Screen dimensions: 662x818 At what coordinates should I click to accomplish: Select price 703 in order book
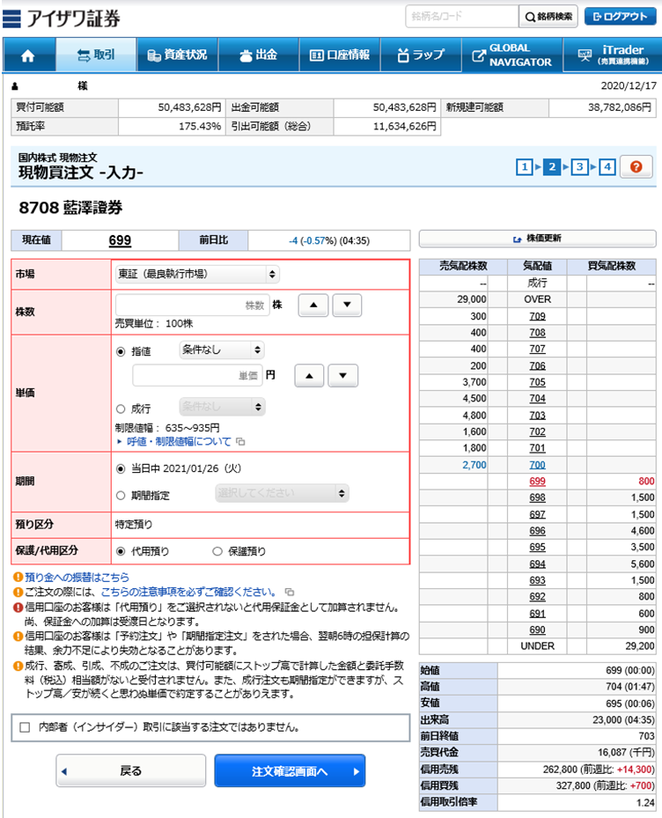[537, 416]
